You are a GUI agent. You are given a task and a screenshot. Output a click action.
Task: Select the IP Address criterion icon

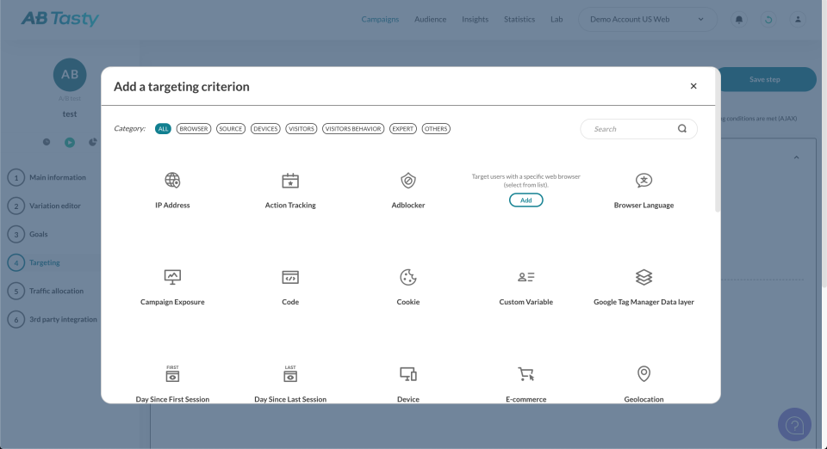tap(172, 181)
